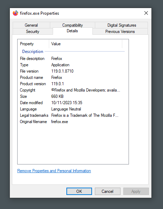Select the Product version row
Image resolution: width=163 pixels, height=209 pixels.
click(x=72, y=84)
